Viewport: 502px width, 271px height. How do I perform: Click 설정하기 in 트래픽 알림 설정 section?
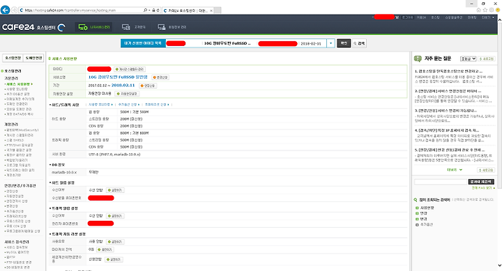click(x=115, y=216)
